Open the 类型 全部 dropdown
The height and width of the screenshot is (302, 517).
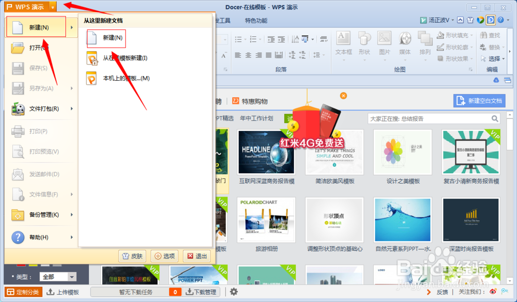[x=58, y=277]
